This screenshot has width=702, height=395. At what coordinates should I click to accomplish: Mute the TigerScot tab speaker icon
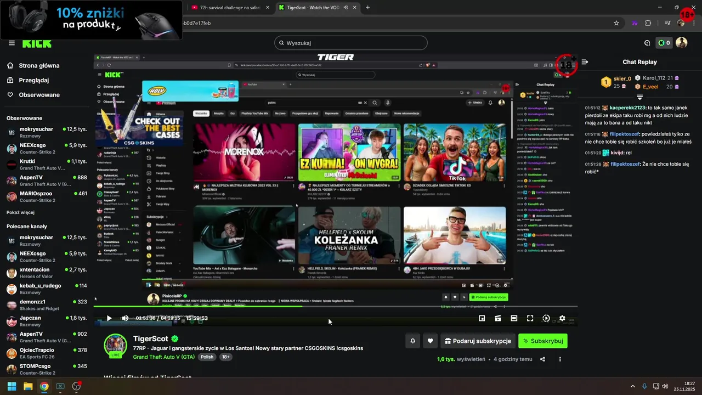pos(346,8)
